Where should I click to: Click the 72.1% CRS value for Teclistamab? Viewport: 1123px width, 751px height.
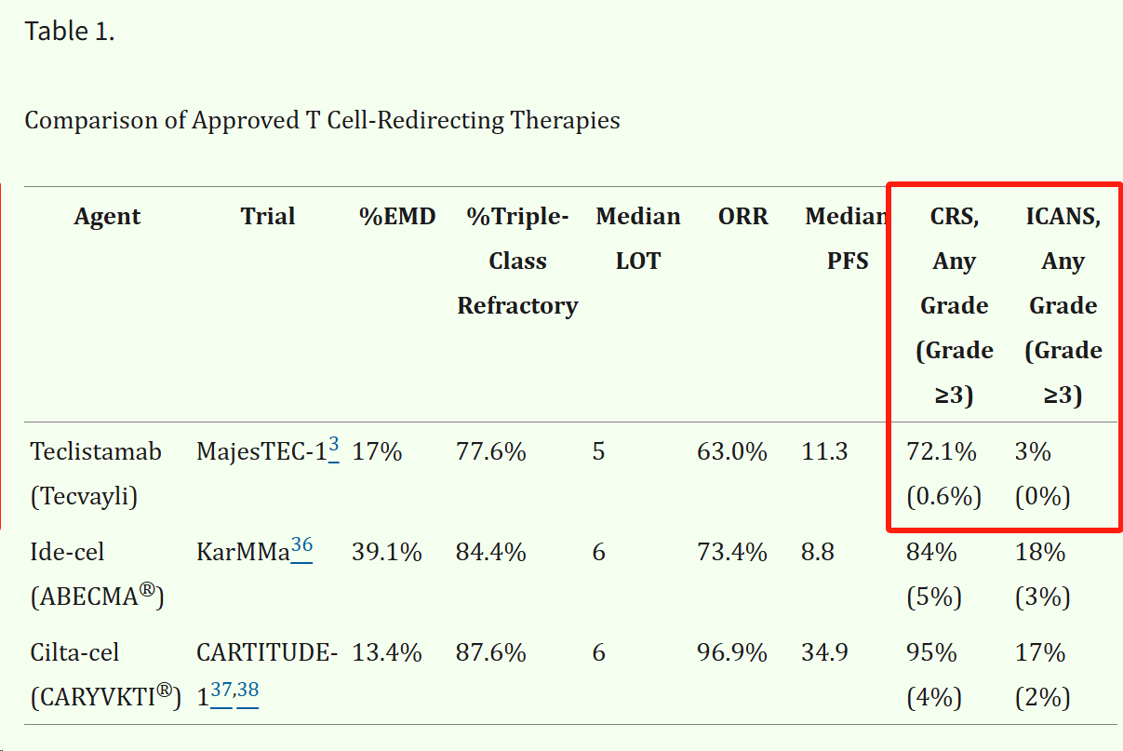pos(942,452)
